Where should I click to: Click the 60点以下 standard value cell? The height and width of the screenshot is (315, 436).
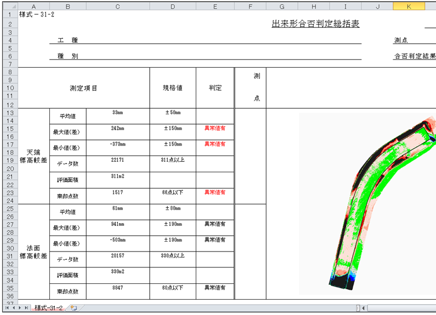coord(173,291)
